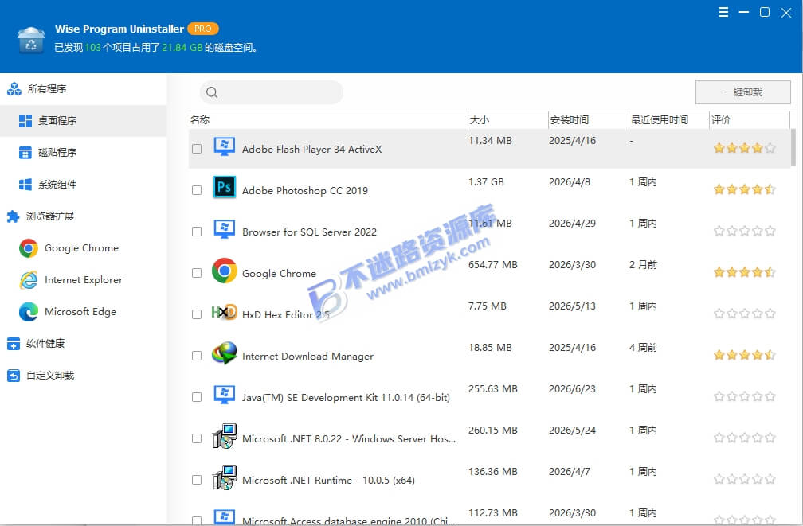
Task: Click the 软件健康 medical box icon
Action: pyautogui.click(x=14, y=343)
